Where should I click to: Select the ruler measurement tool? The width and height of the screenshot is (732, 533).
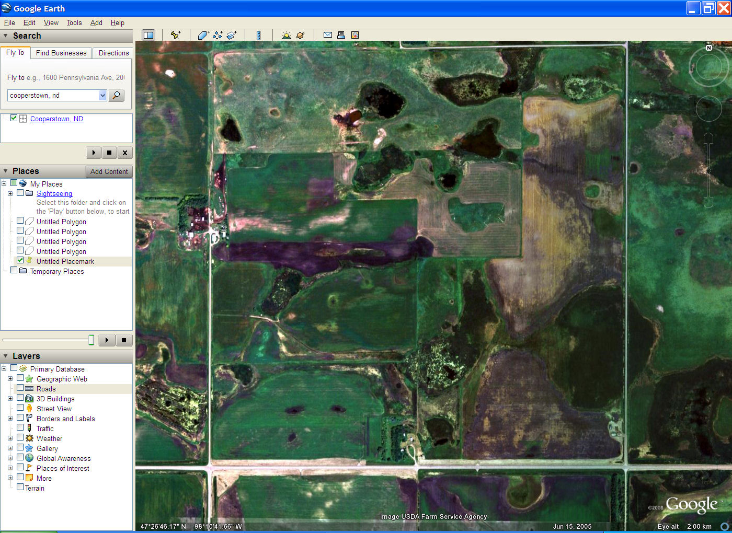pyautogui.click(x=258, y=35)
